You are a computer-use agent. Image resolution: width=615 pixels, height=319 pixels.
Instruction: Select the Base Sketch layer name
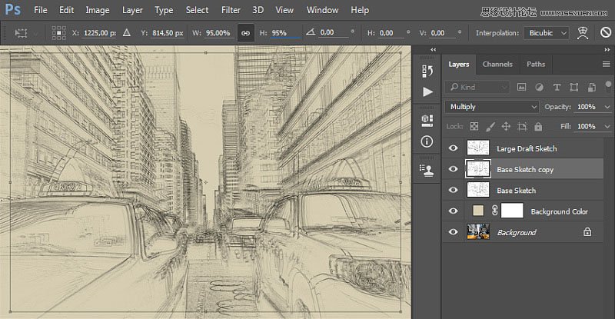tap(516, 191)
